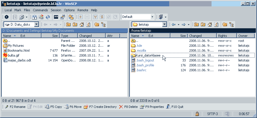This screenshot has width=257, height=118.
Task: Select bulta.gif in local panel
Action: (14, 55)
